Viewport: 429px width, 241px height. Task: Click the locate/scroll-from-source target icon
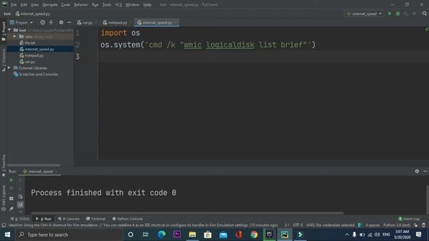pyautogui.click(x=43, y=22)
